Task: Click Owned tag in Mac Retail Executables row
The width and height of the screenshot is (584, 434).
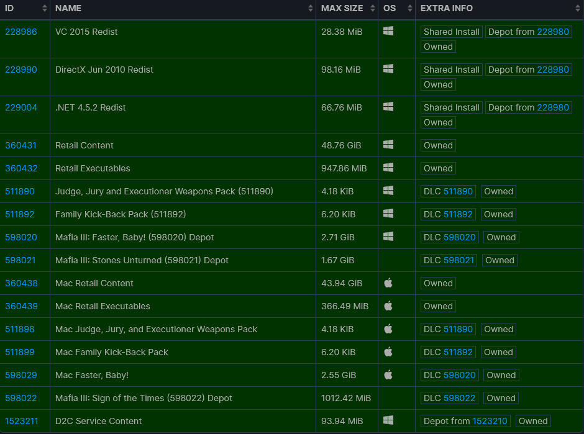Action: [438, 306]
